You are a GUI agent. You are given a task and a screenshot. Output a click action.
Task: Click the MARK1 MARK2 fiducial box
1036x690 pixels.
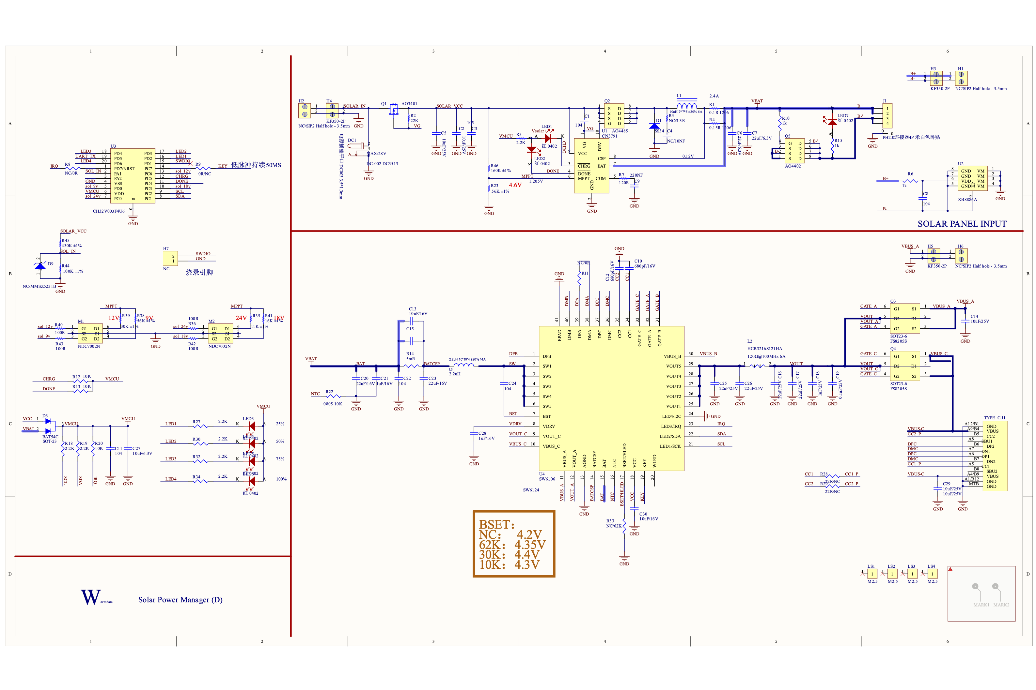pyautogui.click(x=981, y=593)
